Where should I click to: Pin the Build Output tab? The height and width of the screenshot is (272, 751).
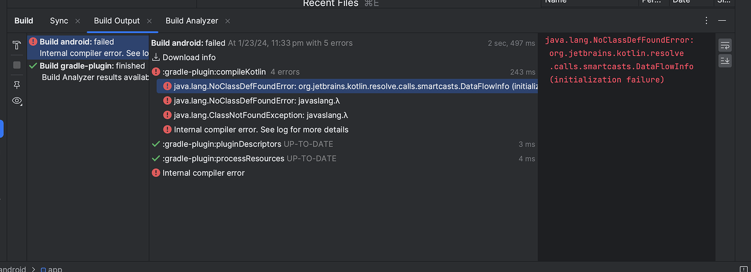(17, 84)
